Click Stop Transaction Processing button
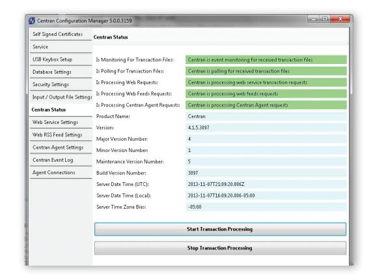The image size is (375, 280). coord(220,248)
